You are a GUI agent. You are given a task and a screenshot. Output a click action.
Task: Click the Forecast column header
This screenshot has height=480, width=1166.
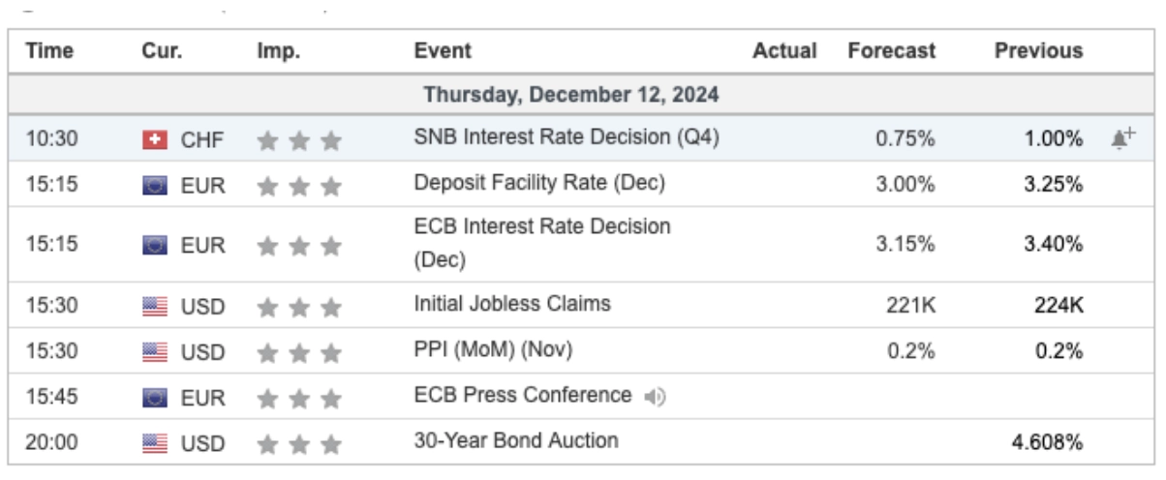pyautogui.click(x=892, y=51)
